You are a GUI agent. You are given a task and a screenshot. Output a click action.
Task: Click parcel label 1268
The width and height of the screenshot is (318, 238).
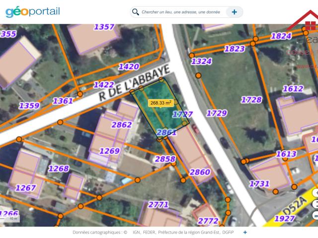click(x=59, y=169)
